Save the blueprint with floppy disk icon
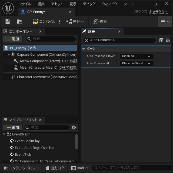This screenshot has height=173, width=173. (8, 22)
